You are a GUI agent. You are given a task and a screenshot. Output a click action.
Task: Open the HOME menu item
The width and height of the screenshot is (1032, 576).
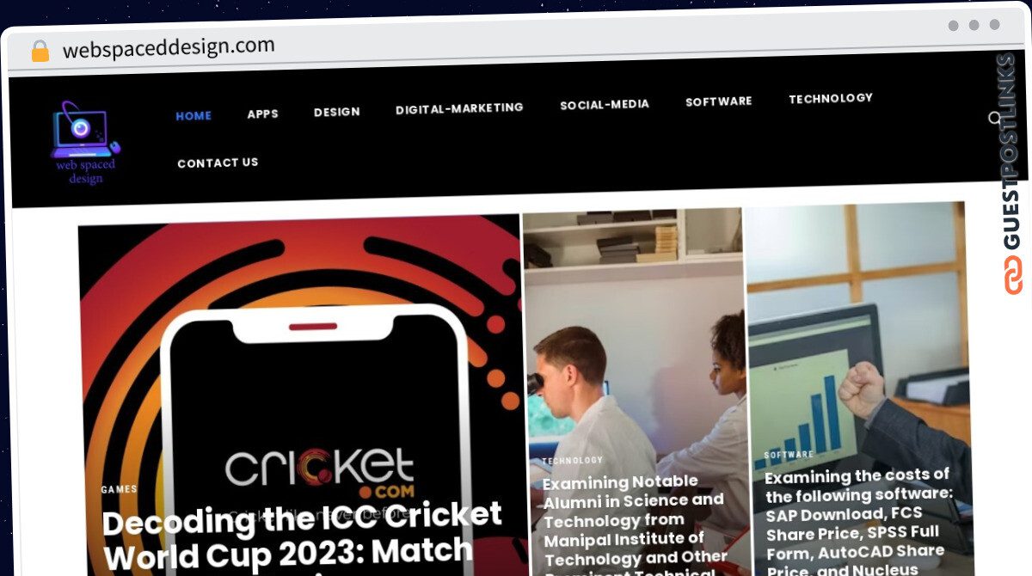coord(193,116)
